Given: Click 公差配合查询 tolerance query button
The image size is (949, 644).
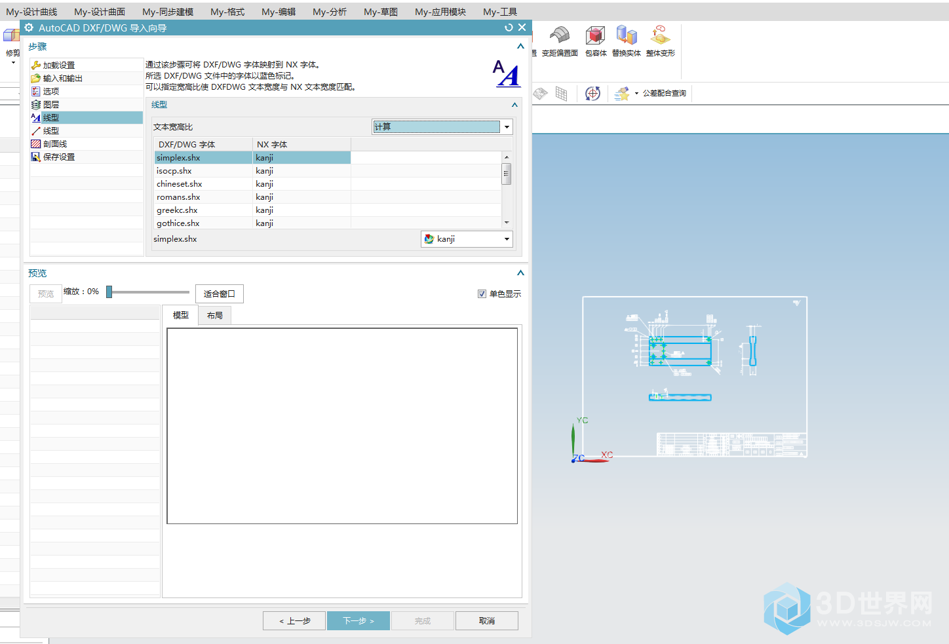Looking at the screenshot, I should 664,93.
